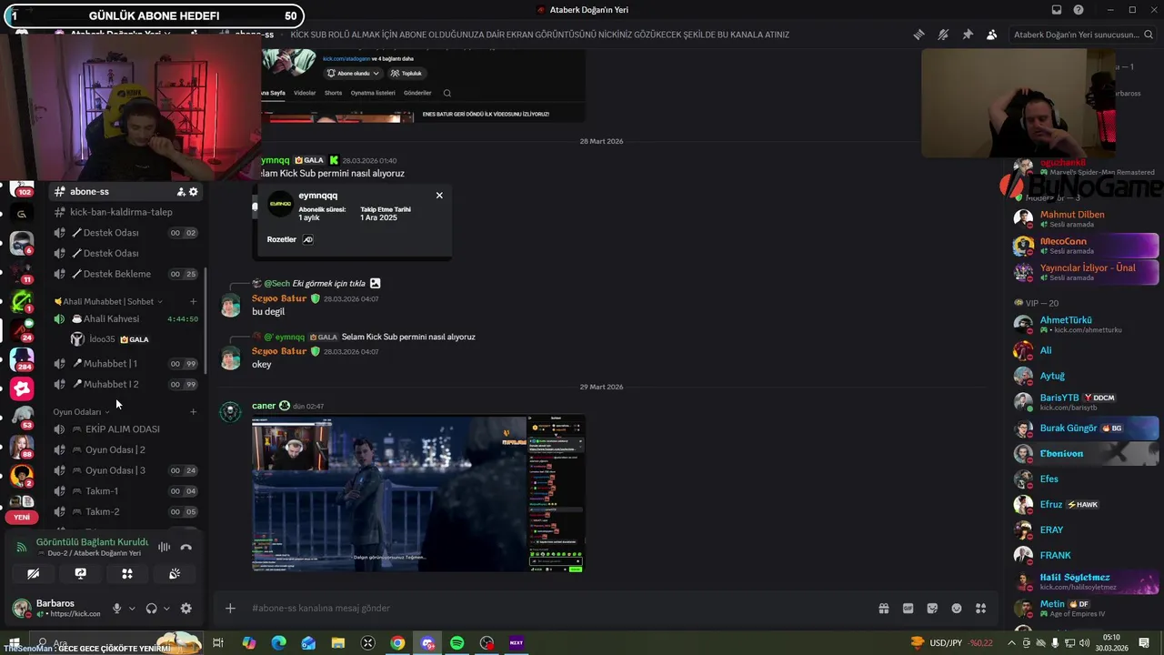
Task: Open kick-ban-kaldirma-talep channel
Action: point(126,212)
